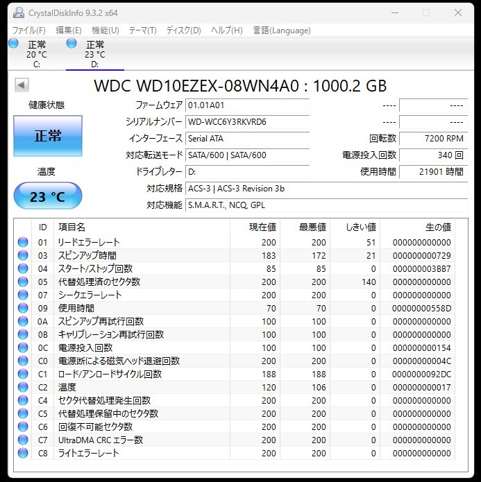Open the テーマ(T) menu

pyautogui.click(x=142, y=31)
